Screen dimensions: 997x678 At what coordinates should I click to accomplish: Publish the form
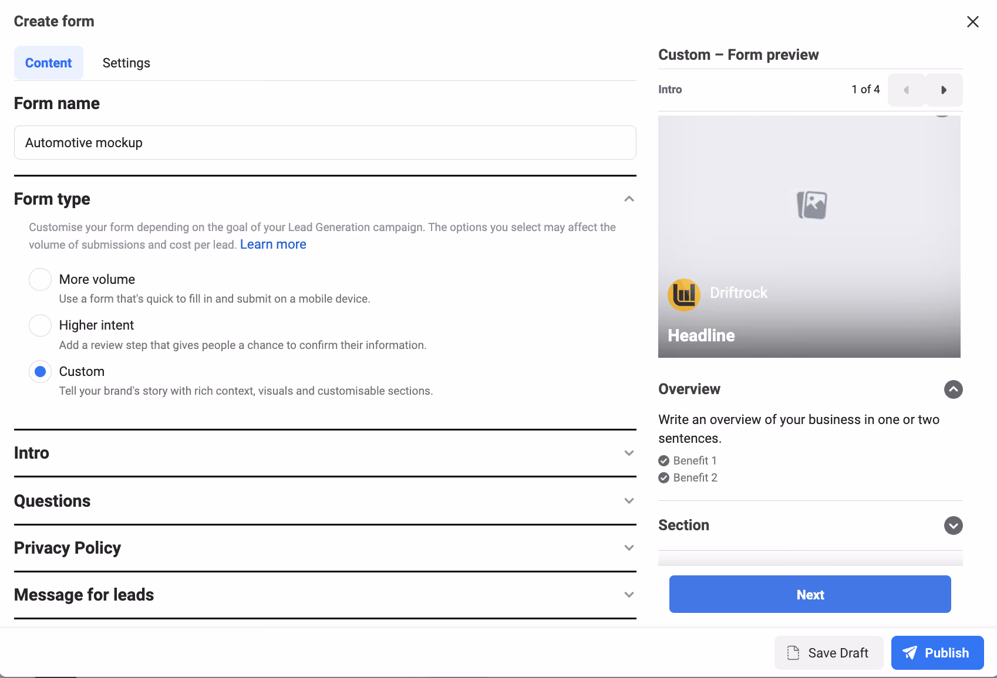pos(937,653)
